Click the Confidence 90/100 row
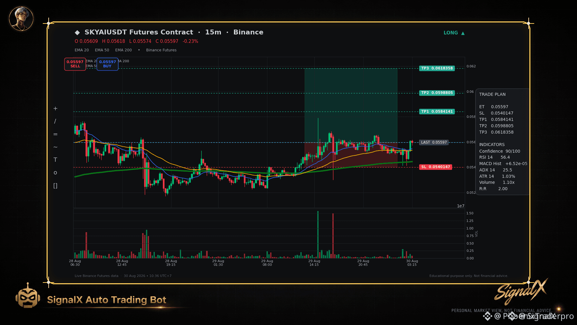The width and height of the screenshot is (577, 325). click(500, 151)
